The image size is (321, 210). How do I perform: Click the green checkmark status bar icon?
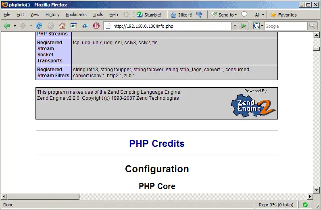pos(305,205)
